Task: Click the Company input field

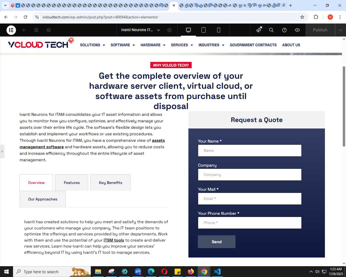Action: tap(250, 174)
